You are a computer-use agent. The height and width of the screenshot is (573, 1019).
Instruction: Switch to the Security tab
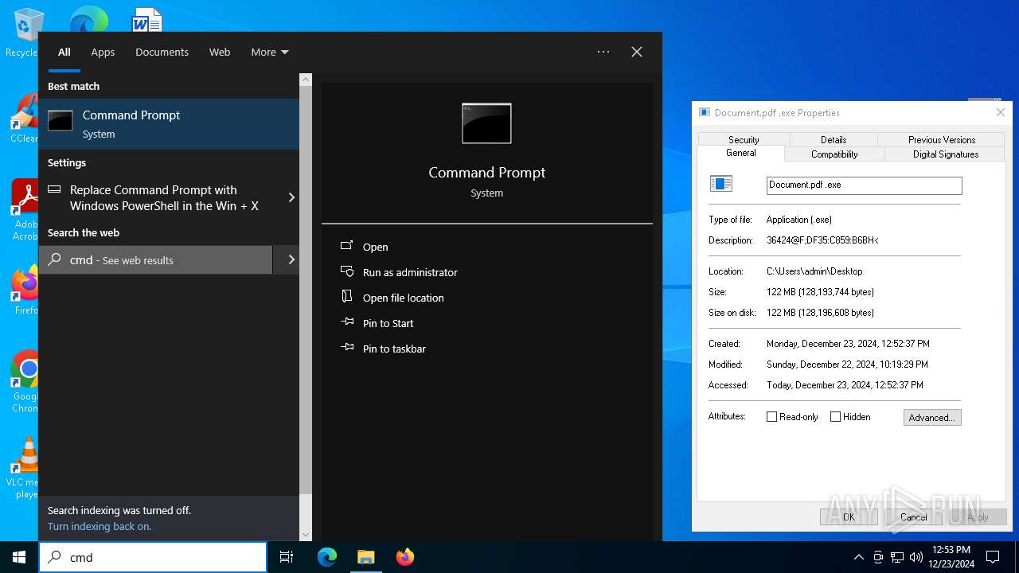744,139
